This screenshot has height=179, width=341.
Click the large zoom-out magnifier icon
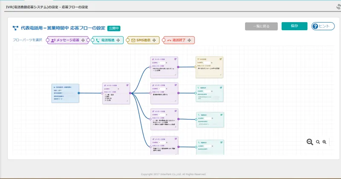tap(310, 142)
